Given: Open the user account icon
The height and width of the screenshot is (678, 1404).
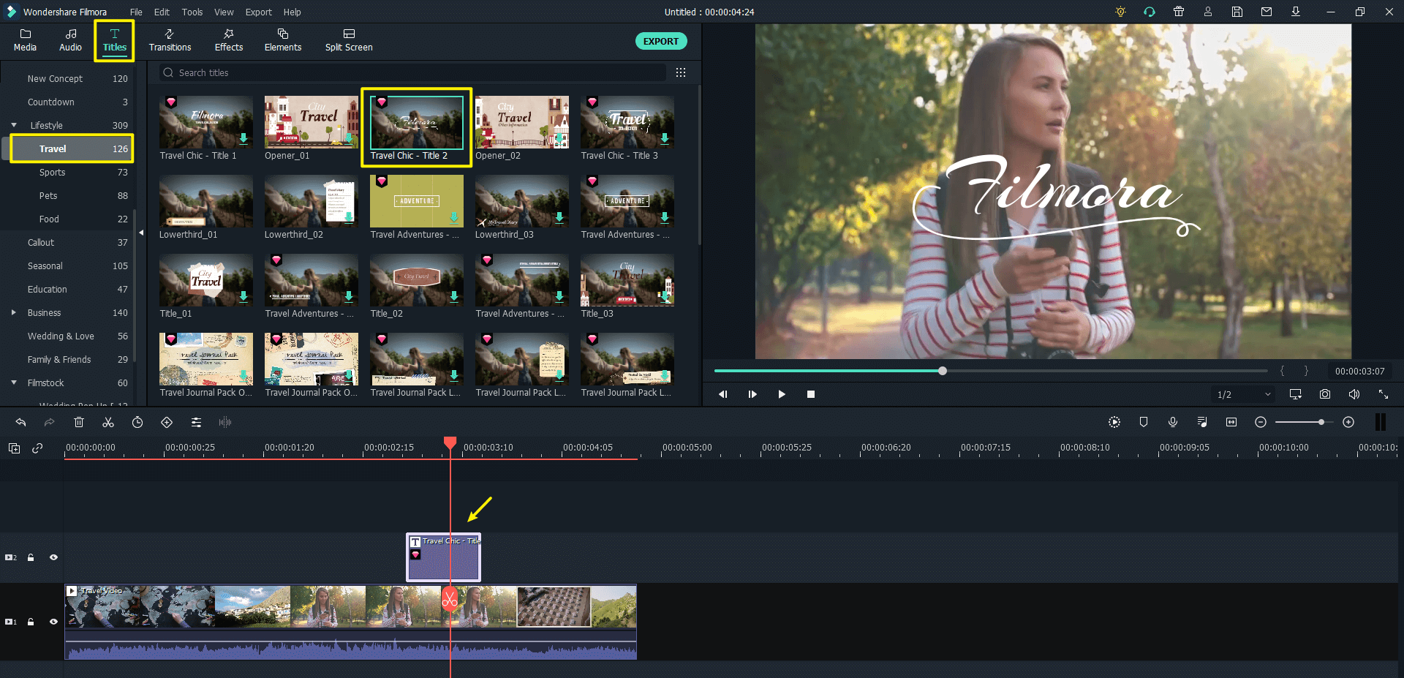Looking at the screenshot, I should click(1208, 12).
